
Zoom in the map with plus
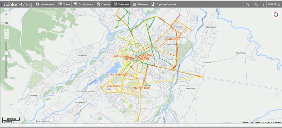(x=6, y=31)
